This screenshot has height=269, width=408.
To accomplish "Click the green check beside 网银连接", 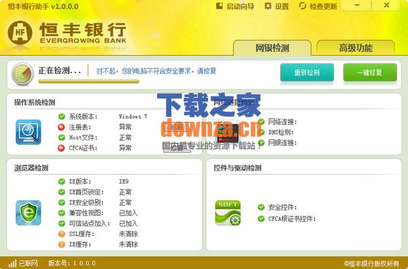I will point(261,143).
